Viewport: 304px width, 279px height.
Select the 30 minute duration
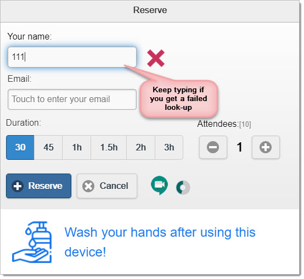[20, 147]
